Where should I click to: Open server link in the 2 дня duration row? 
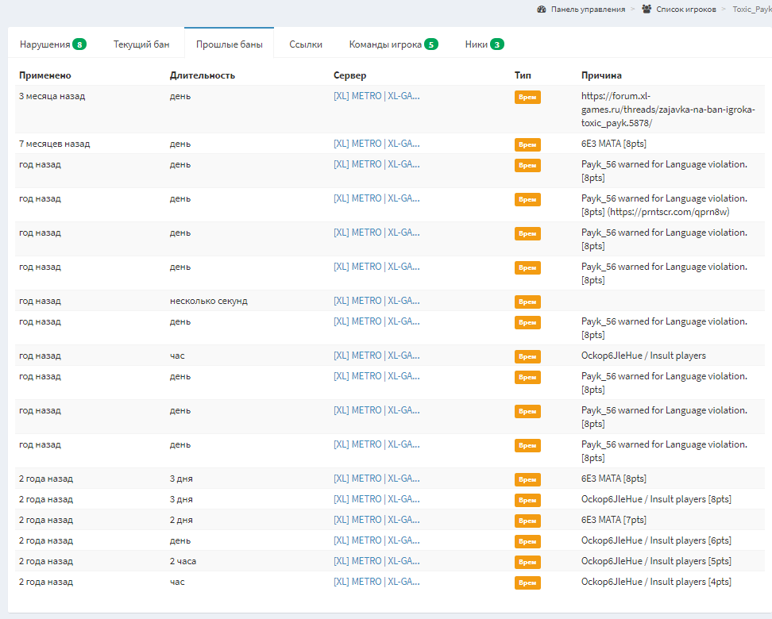tap(376, 520)
